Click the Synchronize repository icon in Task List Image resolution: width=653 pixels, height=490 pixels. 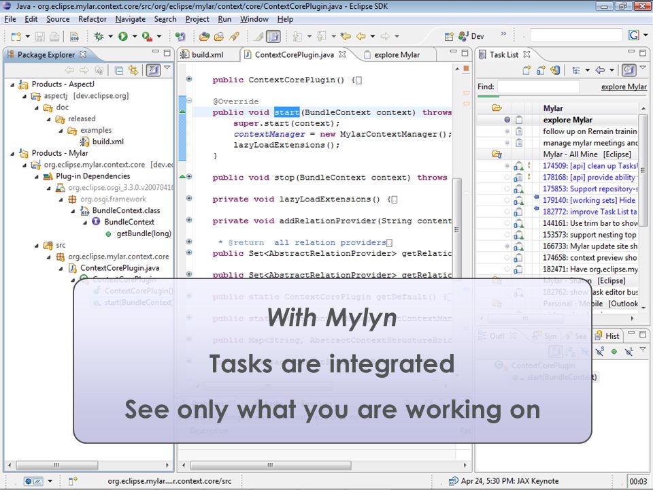[555, 70]
